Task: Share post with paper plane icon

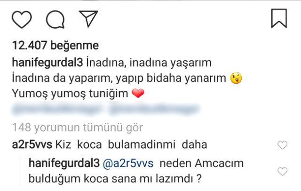Action: click(x=88, y=18)
